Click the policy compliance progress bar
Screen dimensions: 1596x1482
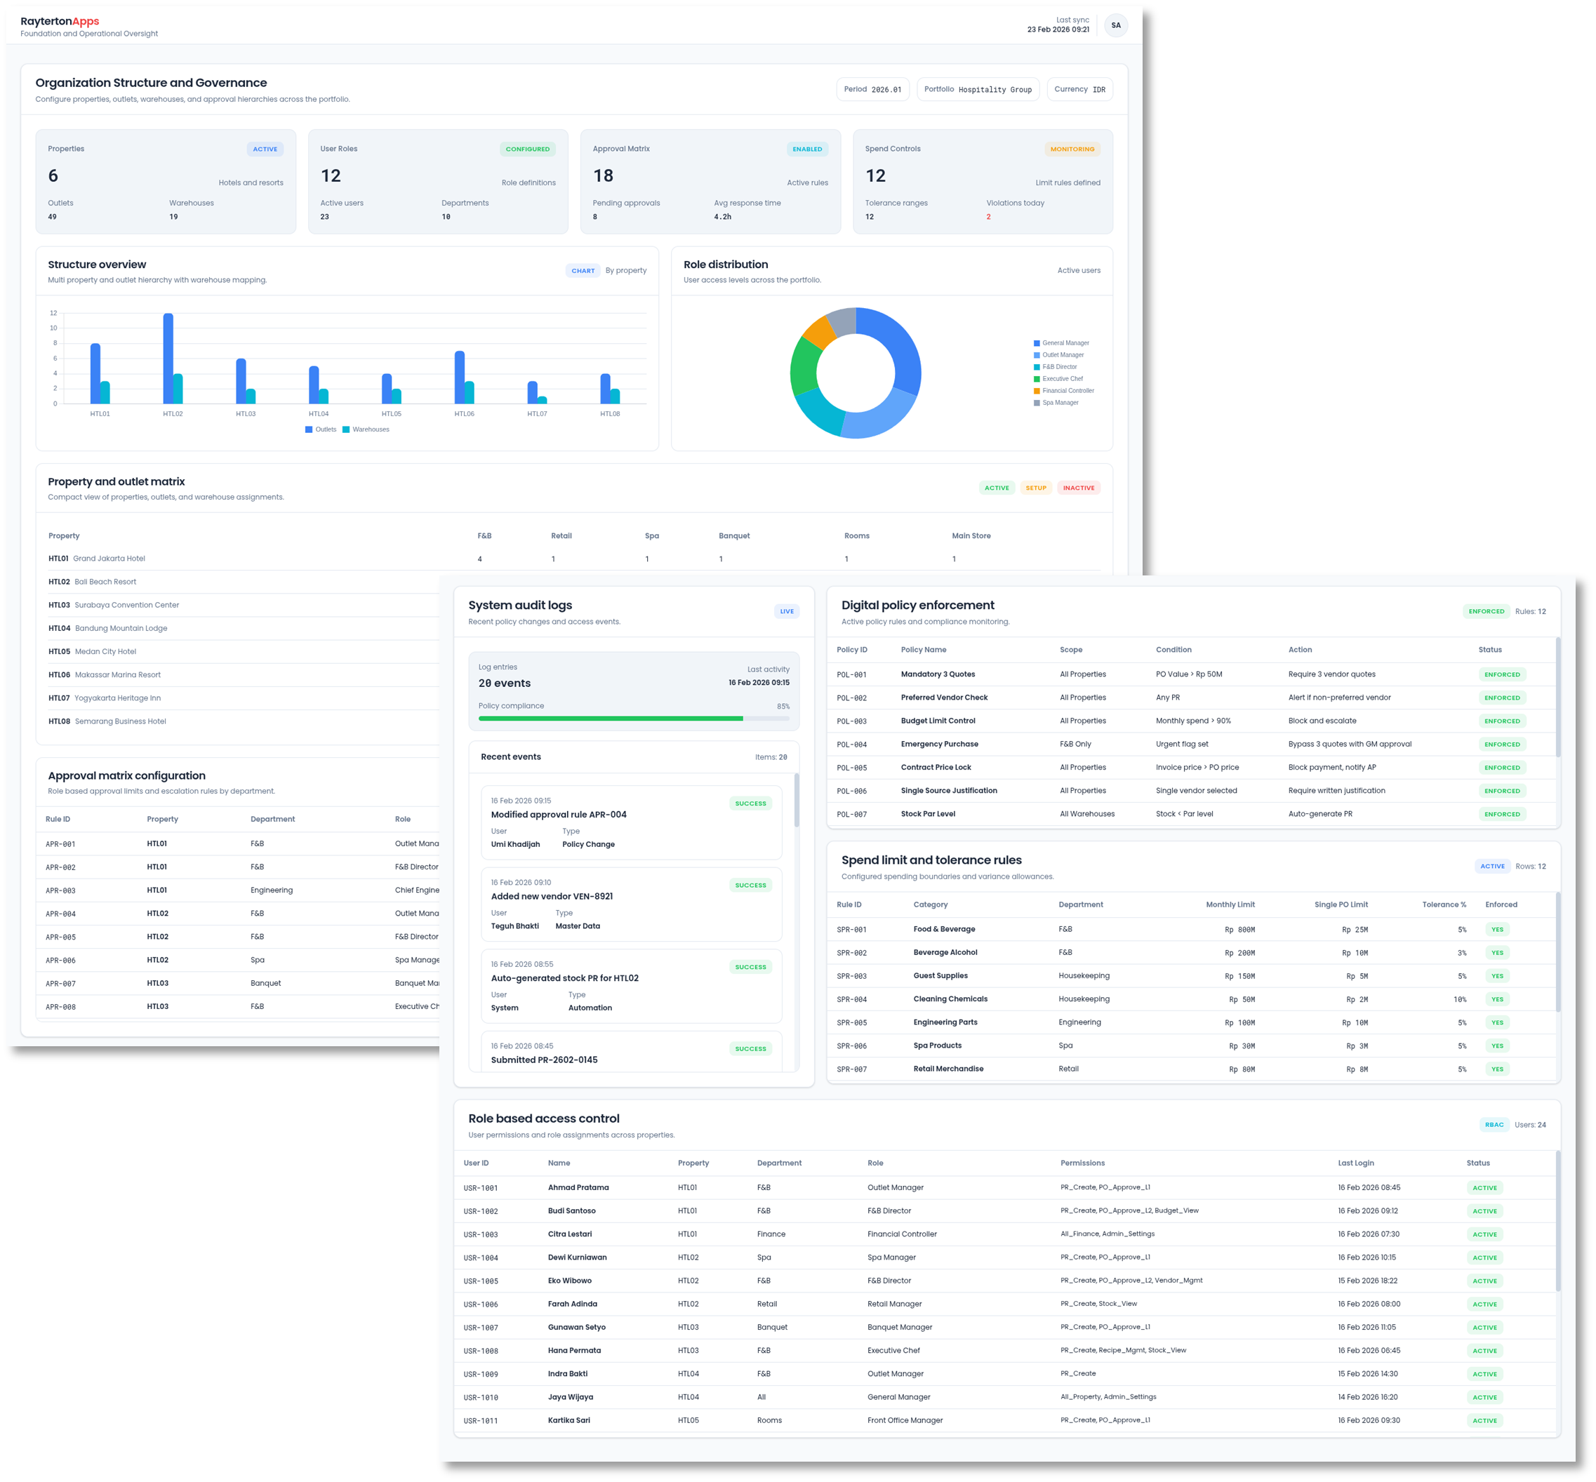tap(633, 719)
